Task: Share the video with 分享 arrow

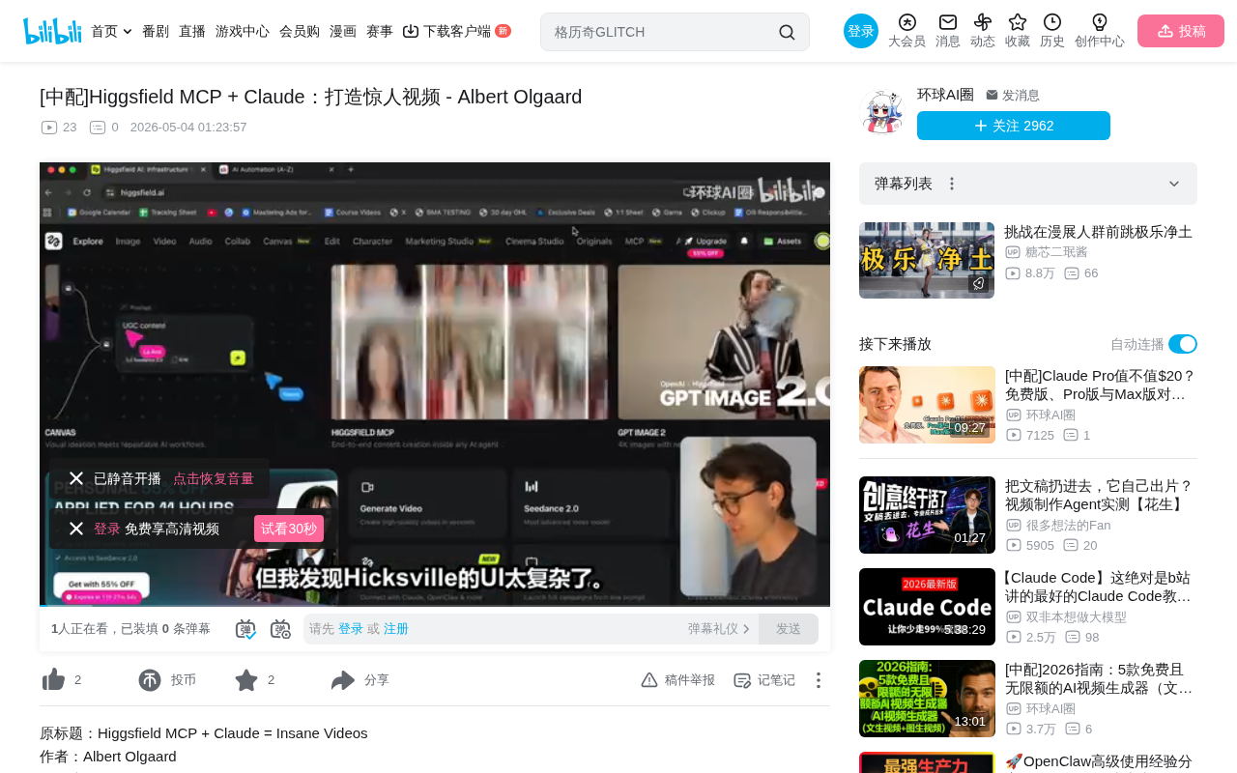Action: (343, 680)
